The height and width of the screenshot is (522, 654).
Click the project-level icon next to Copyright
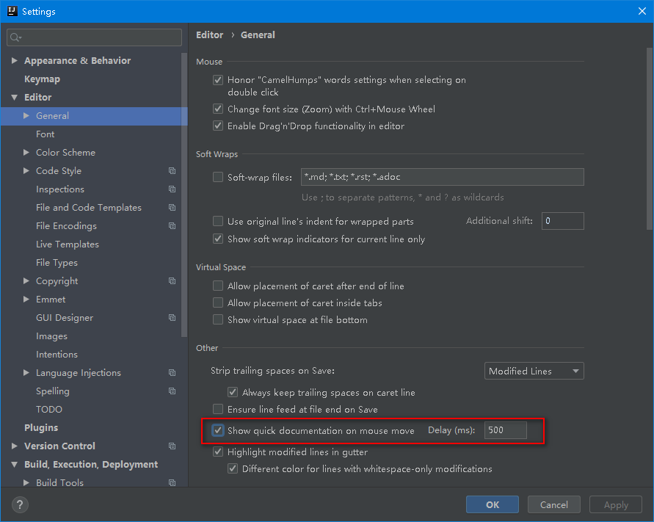point(172,280)
